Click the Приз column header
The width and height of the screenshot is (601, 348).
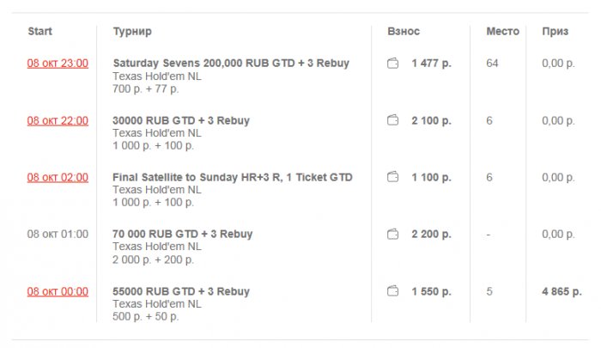pyautogui.click(x=555, y=32)
